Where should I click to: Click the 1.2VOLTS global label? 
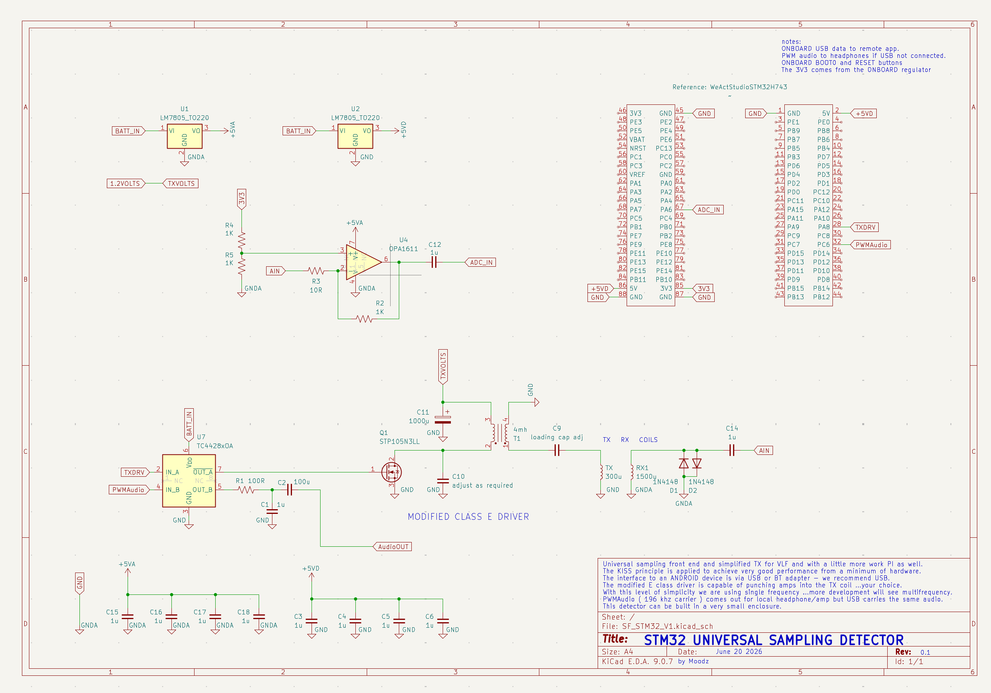click(x=126, y=183)
